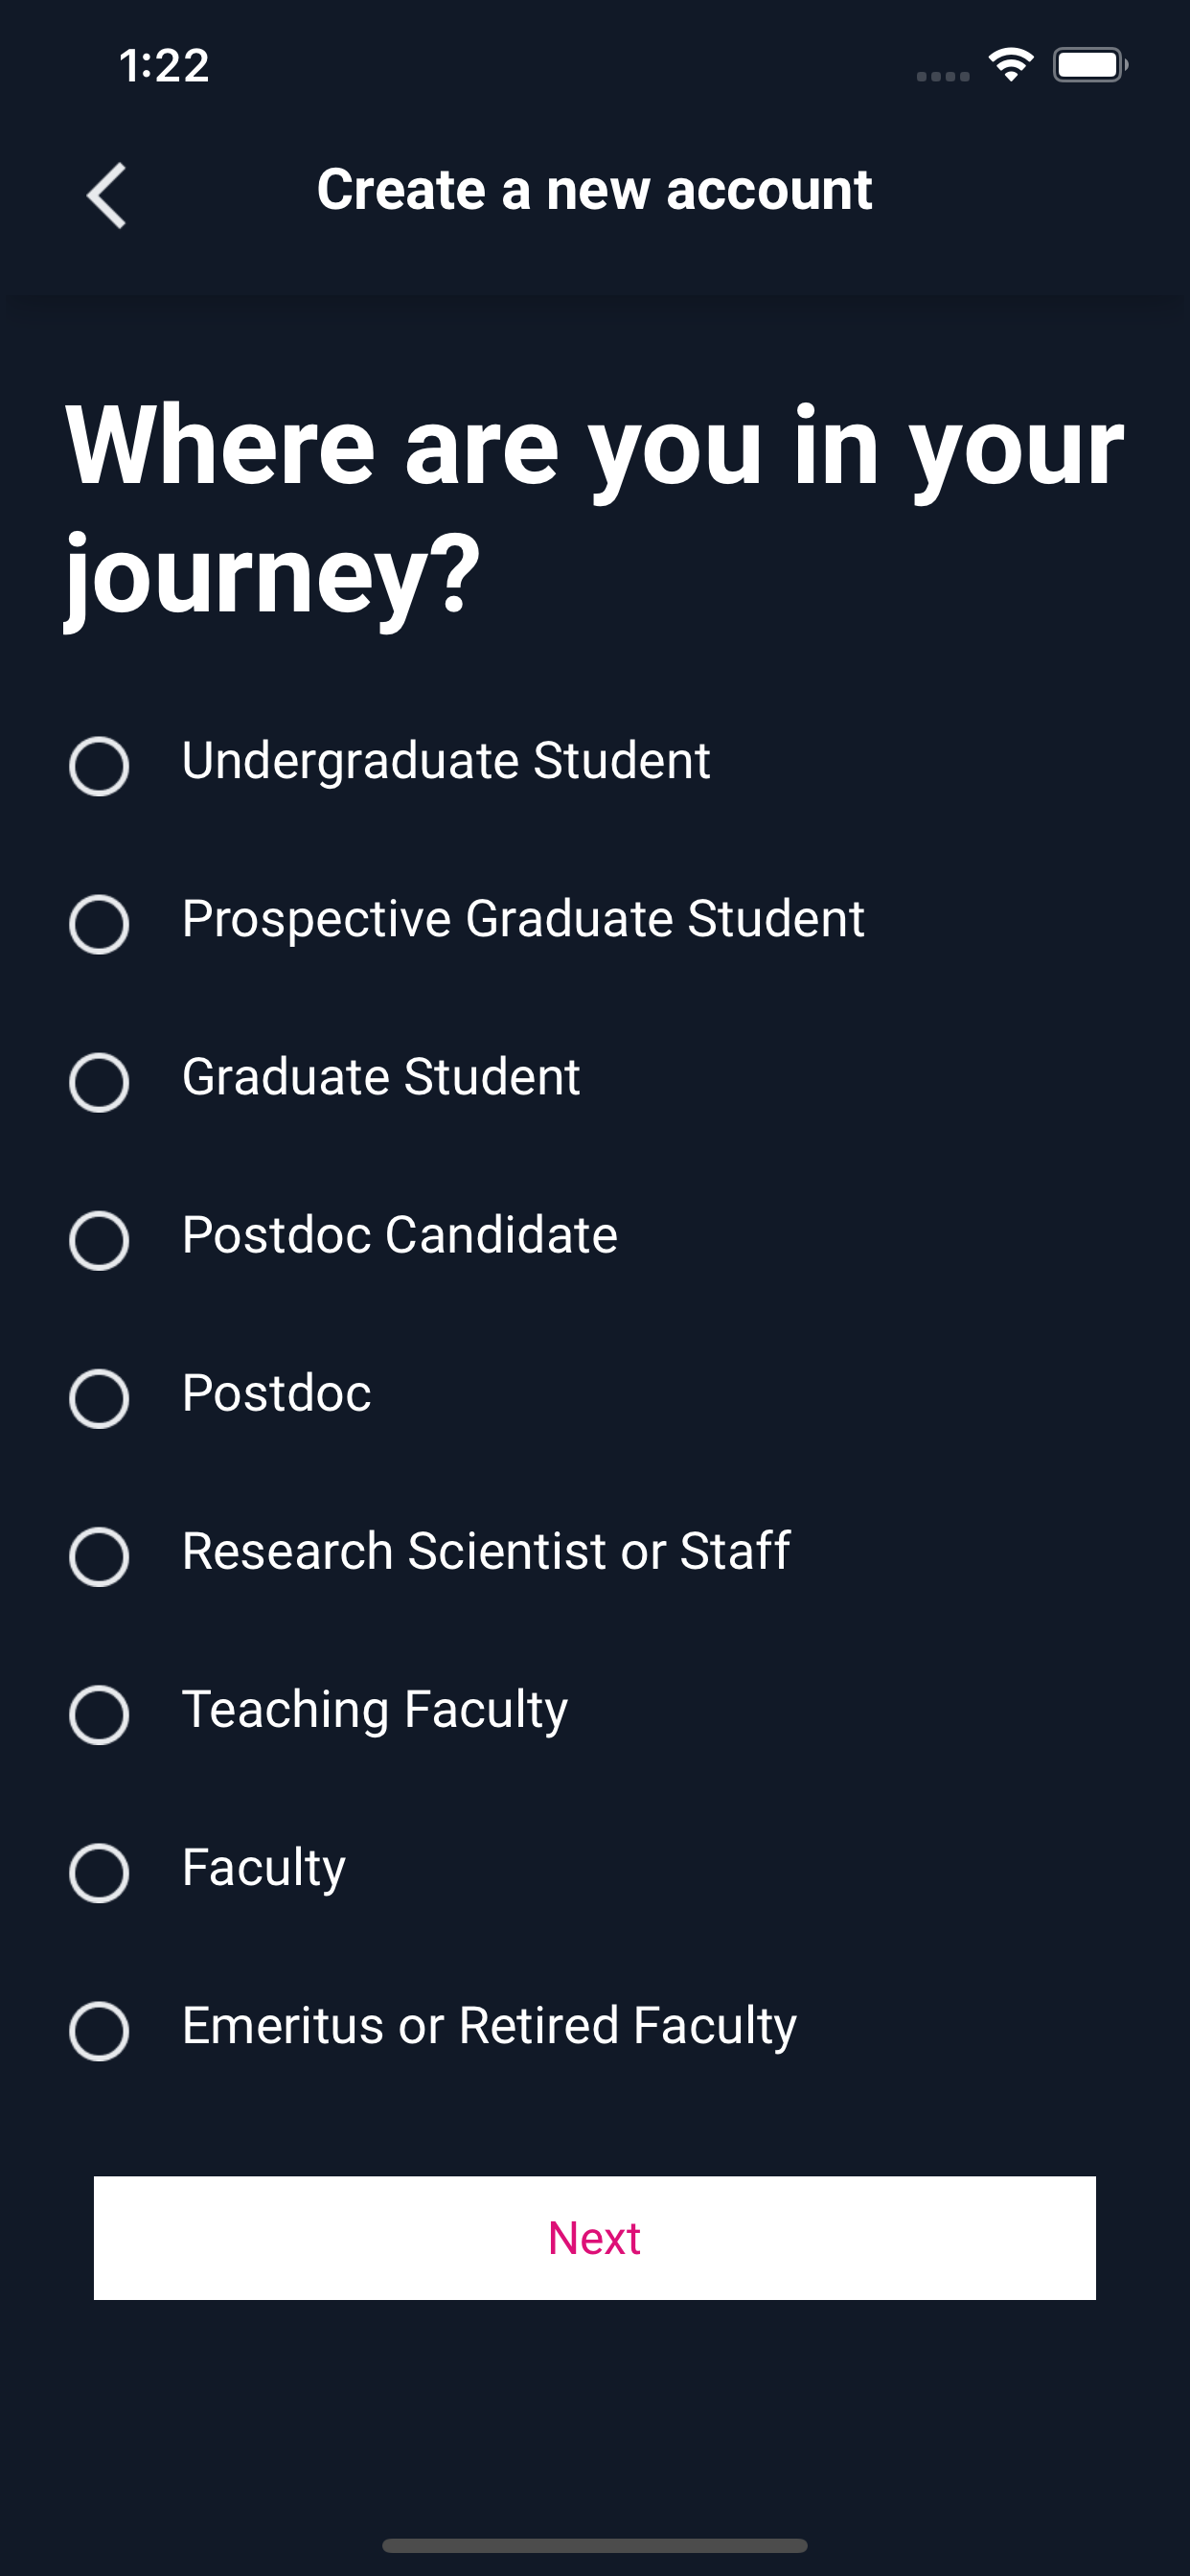This screenshot has width=1190, height=2576.
Task: Pick the Faculty radio button
Action: point(99,1872)
